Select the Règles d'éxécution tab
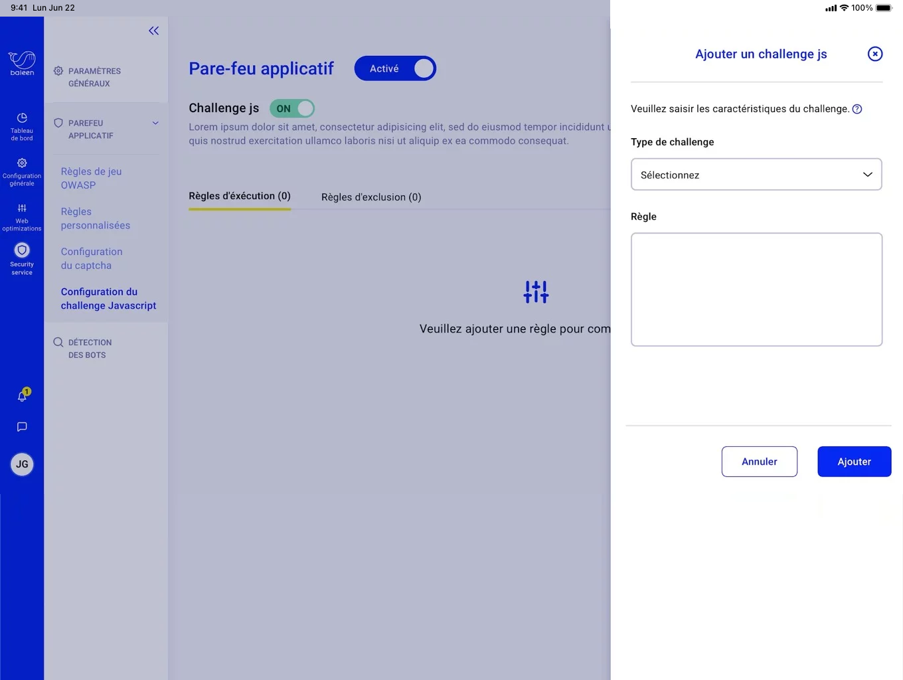 coord(240,196)
